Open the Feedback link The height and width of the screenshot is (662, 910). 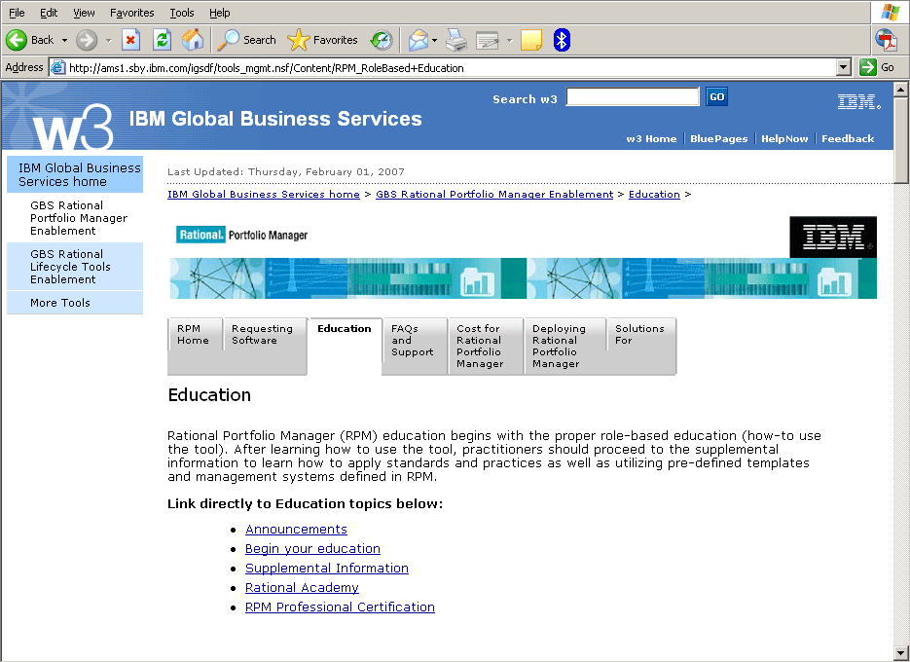[848, 139]
